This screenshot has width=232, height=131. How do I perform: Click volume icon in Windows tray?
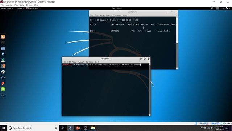212,128
